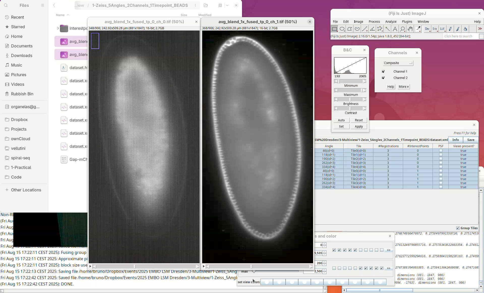Image resolution: width=484 pixels, height=293 pixels.
Task: Click the Auto button in B&C
Action: 341,120
